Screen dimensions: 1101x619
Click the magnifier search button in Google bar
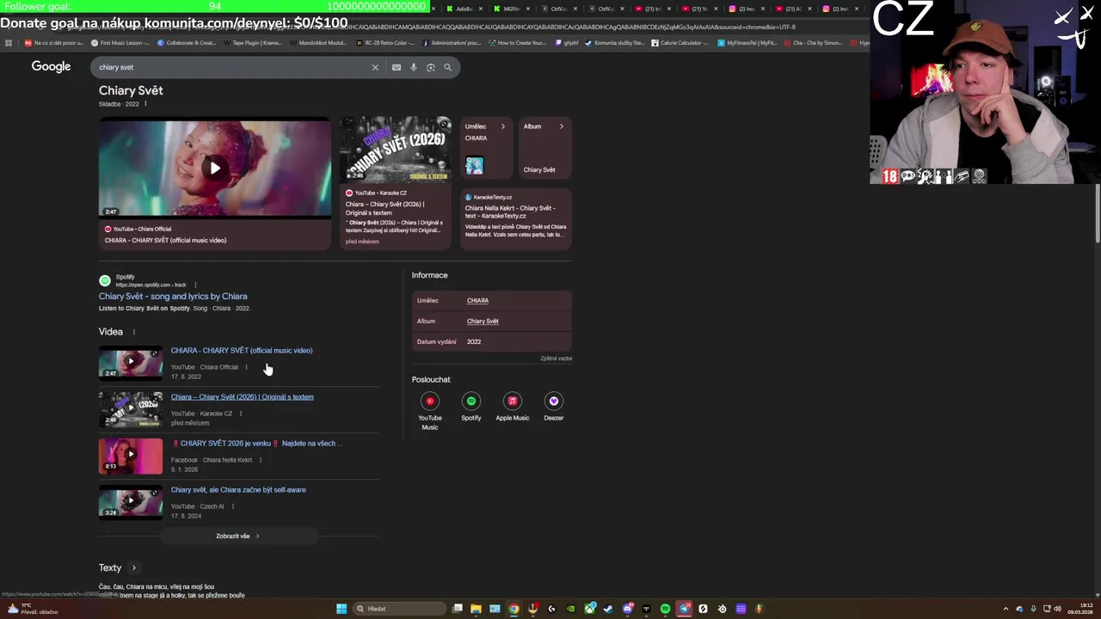[447, 67]
